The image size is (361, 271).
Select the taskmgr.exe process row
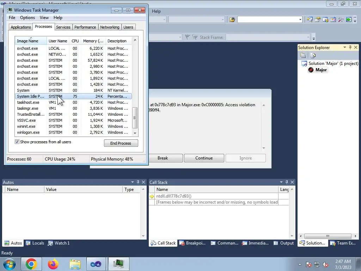coord(73,108)
